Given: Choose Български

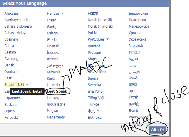Looking at the screenshot, I should [137, 20].
